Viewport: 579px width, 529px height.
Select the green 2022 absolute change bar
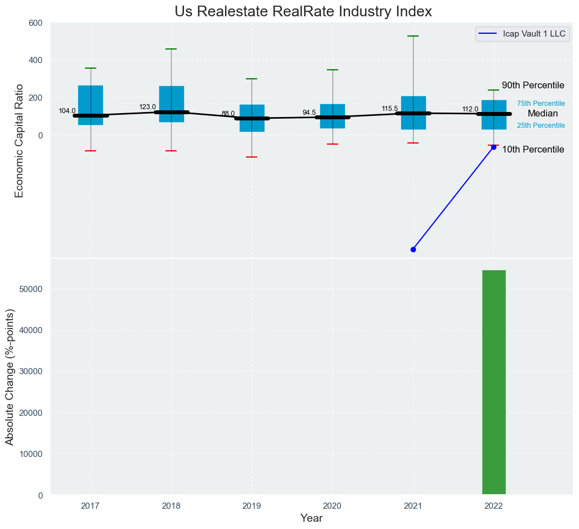494,383
